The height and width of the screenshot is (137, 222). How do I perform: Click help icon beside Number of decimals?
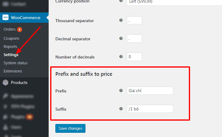(x=121, y=57)
